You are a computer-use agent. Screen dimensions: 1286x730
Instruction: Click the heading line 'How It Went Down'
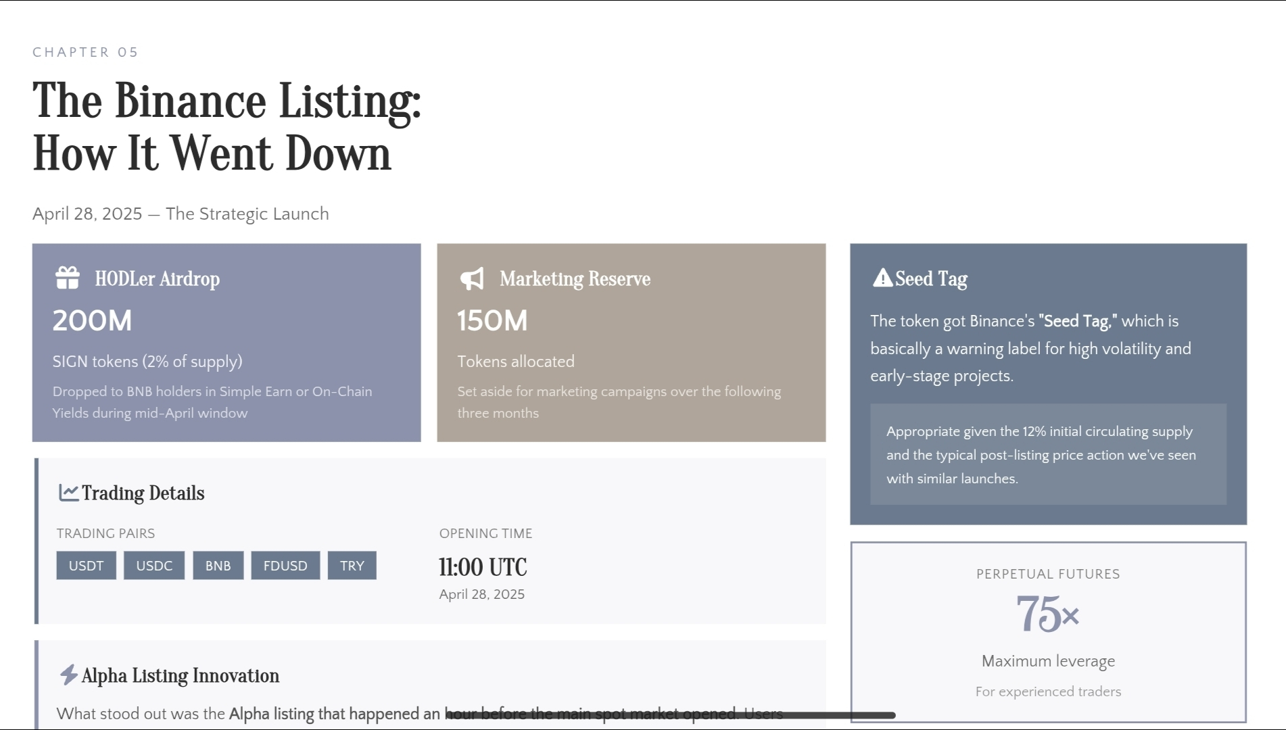(x=212, y=153)
